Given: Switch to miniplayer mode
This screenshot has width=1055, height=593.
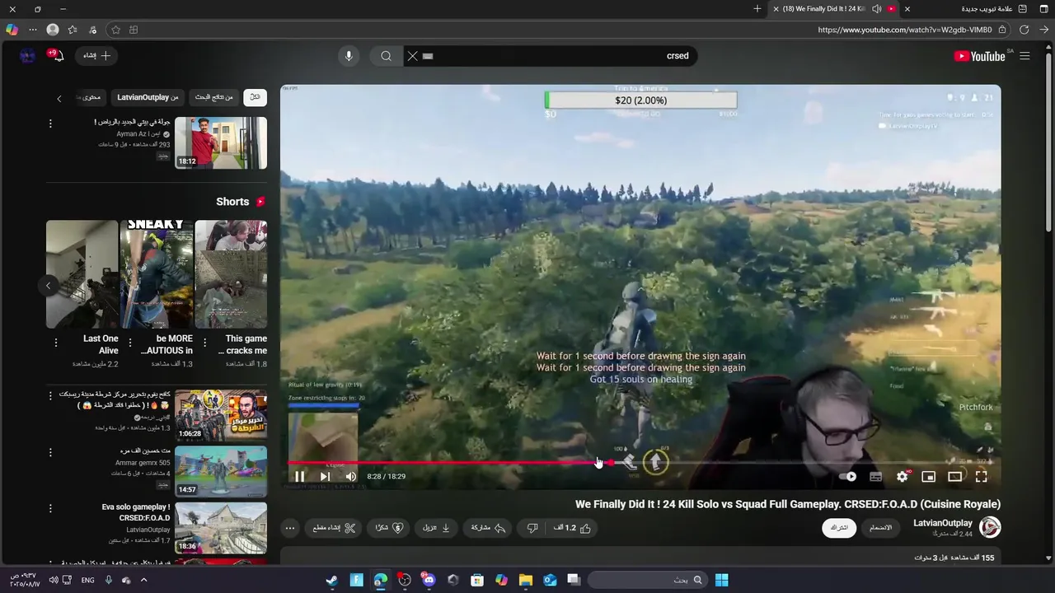Looking at the screenshot, I should [x=928, y=476].
